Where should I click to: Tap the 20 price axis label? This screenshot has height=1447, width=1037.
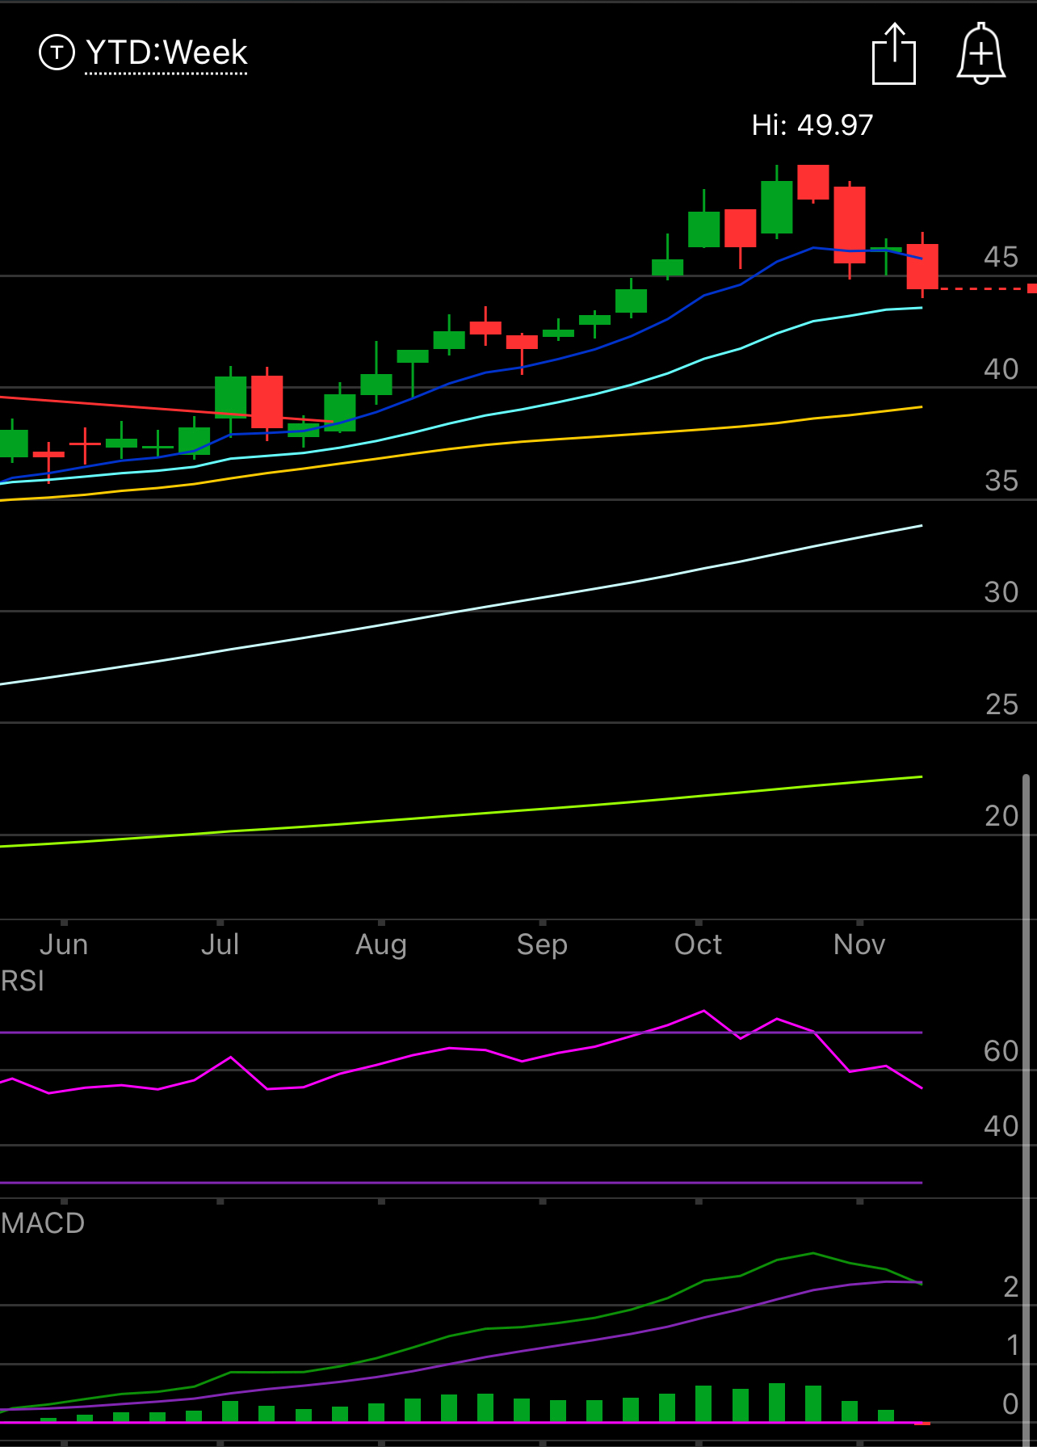1001,817
